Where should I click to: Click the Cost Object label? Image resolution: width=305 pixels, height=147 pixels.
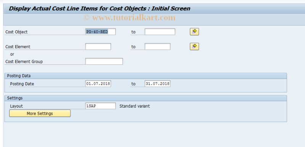[x=16, y=32]
